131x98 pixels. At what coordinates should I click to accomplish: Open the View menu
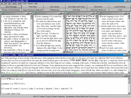(x=10, y=4)
